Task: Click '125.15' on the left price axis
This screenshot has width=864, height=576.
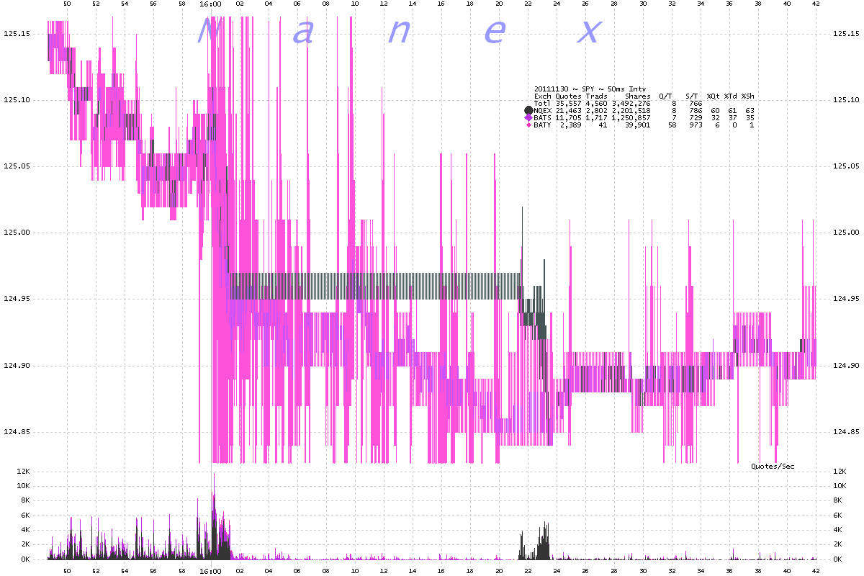Action: pos(17,33)
